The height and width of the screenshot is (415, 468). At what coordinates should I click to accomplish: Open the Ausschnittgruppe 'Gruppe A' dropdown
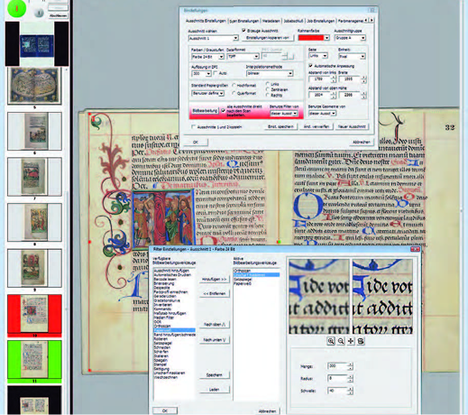[x=350, y=38]
